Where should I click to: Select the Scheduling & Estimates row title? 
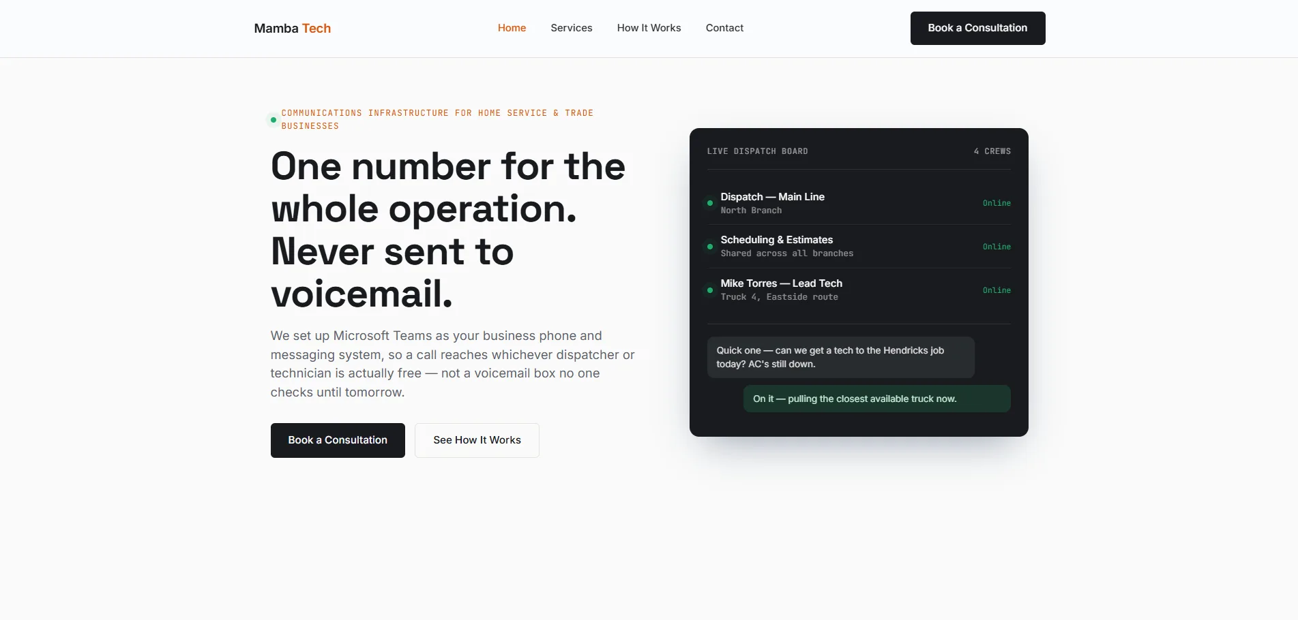tap(776, 240)
